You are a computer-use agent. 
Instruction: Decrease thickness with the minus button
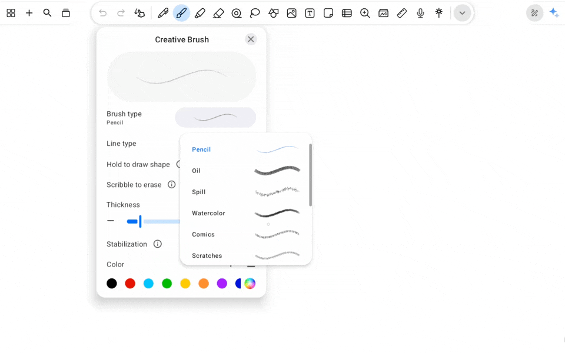click(x=111, y=221)
